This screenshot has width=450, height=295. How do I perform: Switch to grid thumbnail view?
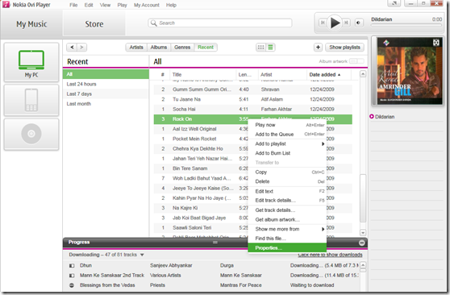pyautogui.click(x=260, y=47)
